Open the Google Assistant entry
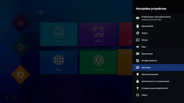 coord(158,61)
